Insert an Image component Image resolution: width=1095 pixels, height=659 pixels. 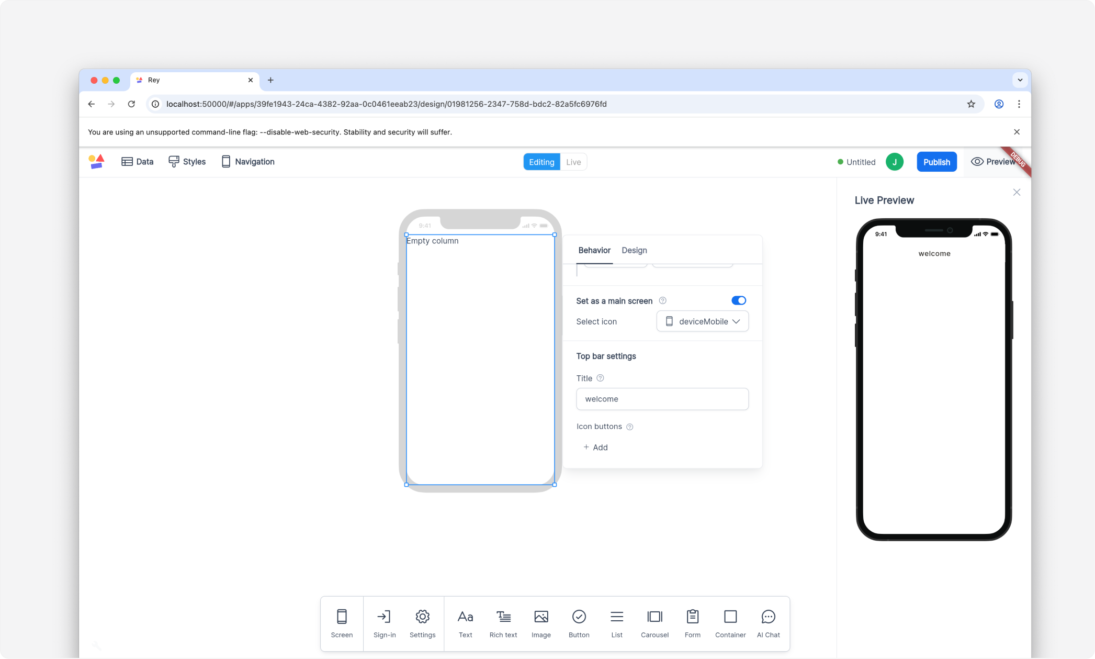tap(540, 623)
